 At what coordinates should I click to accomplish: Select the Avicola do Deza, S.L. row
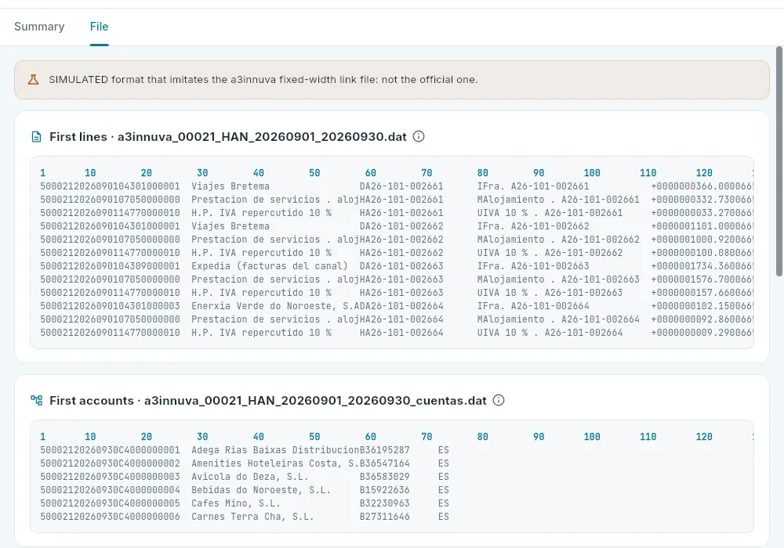pyautogui.click(x=245, y=477)
